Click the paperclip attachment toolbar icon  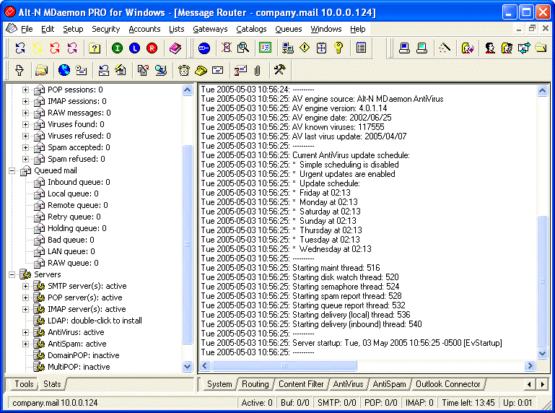coord(257,71)
